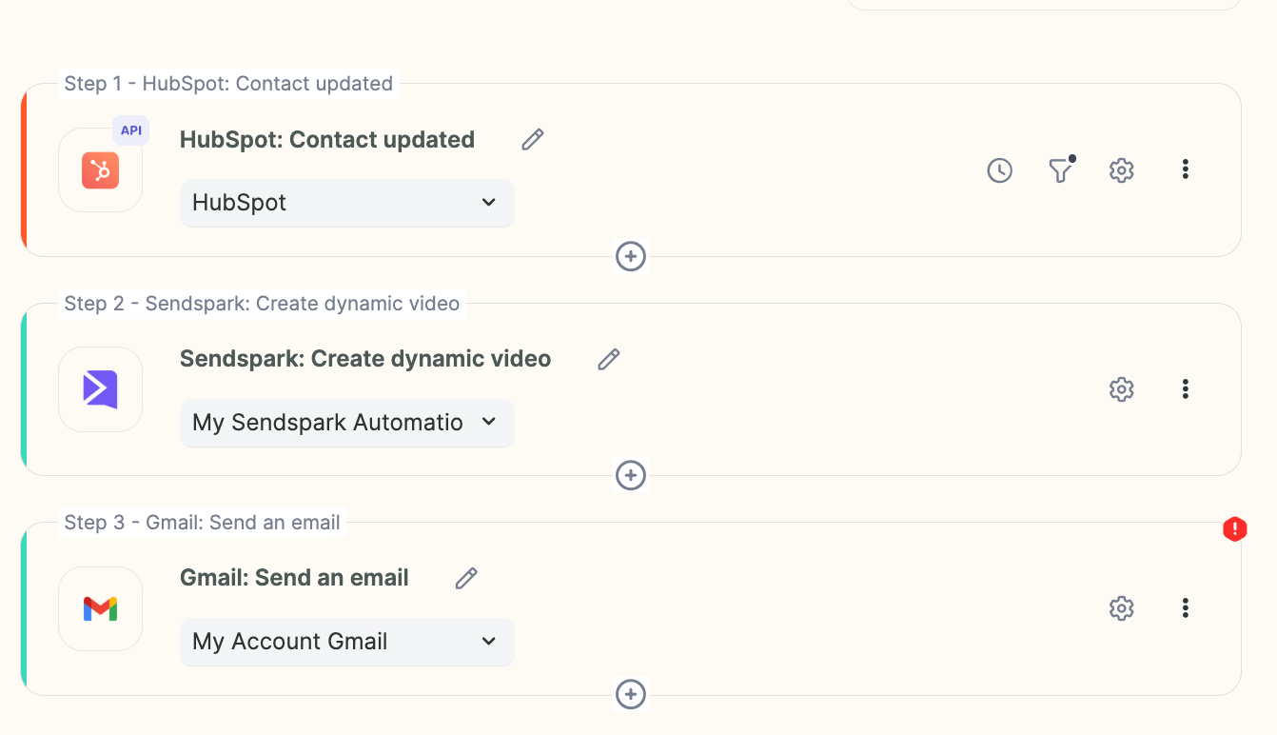This screenshot has width=1277, height=735.
Task: Click the Gmail: Send an email title
Action: click(294, 578)
